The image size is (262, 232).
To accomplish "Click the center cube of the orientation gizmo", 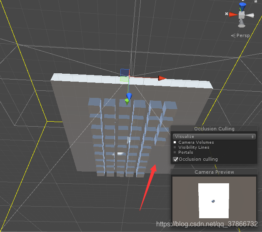I will pyautogui.click(x=242, y=15).
